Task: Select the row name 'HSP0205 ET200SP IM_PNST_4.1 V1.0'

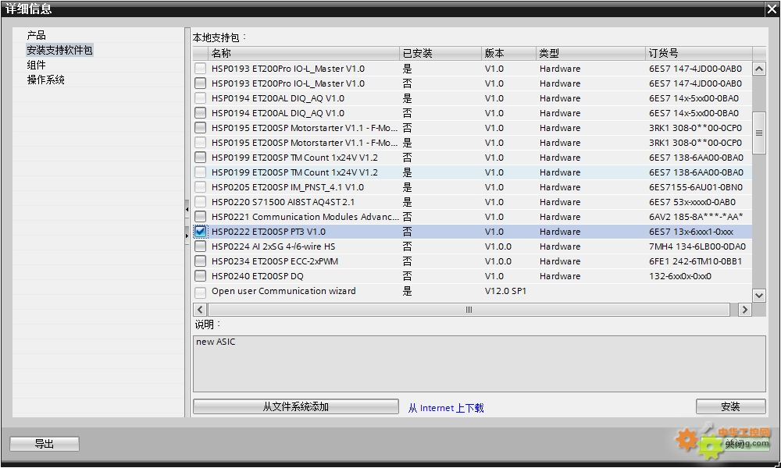Action: tap(287, 187)
